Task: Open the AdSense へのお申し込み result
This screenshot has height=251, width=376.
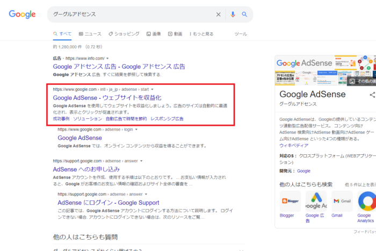Action: [86, 169]
